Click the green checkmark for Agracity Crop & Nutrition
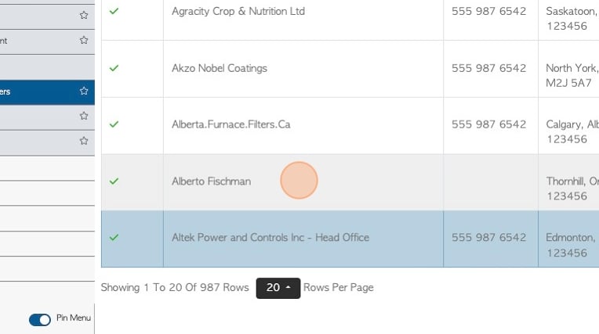 pos(114,11)
